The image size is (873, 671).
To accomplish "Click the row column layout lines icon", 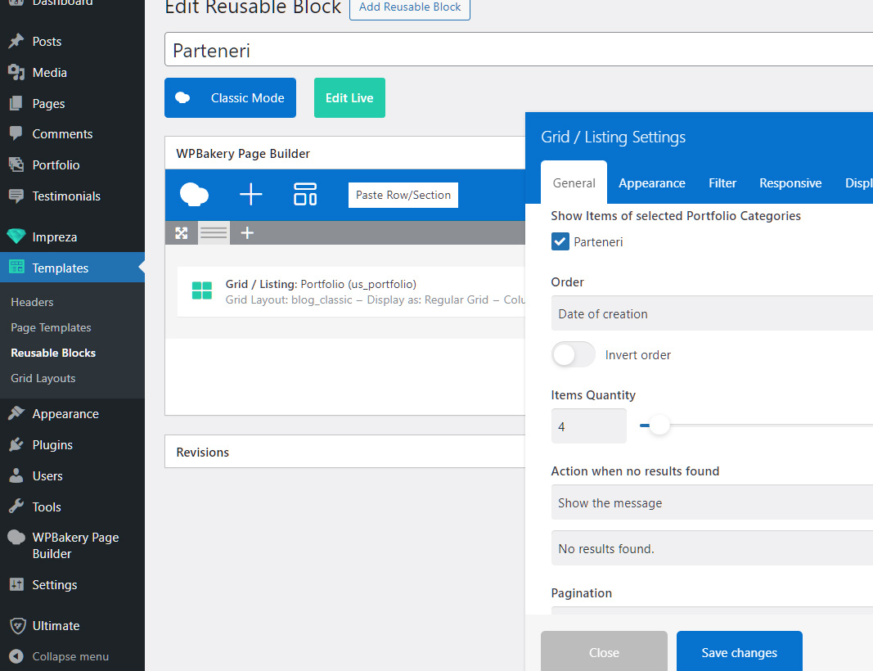I will pyautogui.click(x=214, y=232).
